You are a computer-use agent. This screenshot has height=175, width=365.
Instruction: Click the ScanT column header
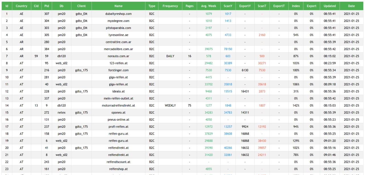click(x=262, y=6)
